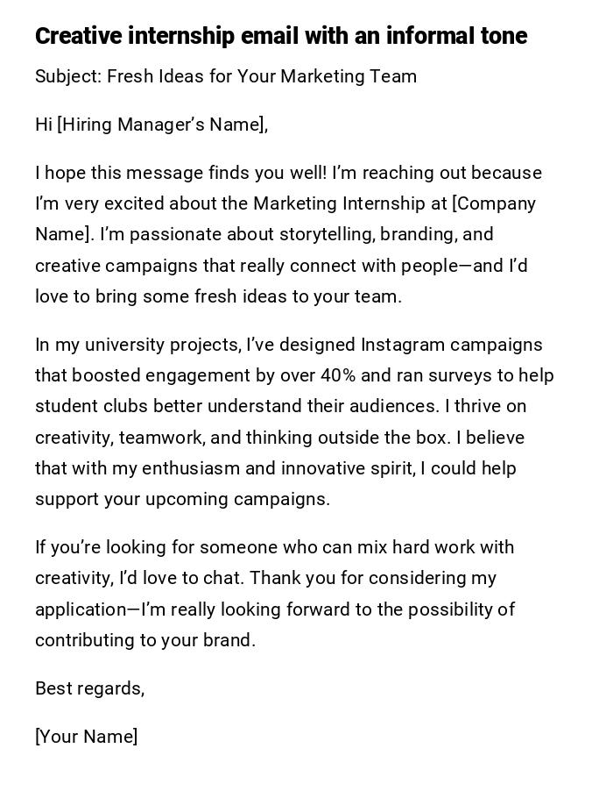This screenshot has width=613, height=791.
Task: Click the [Your Name] signature placeholder
Action: click(x=86, y=737)
